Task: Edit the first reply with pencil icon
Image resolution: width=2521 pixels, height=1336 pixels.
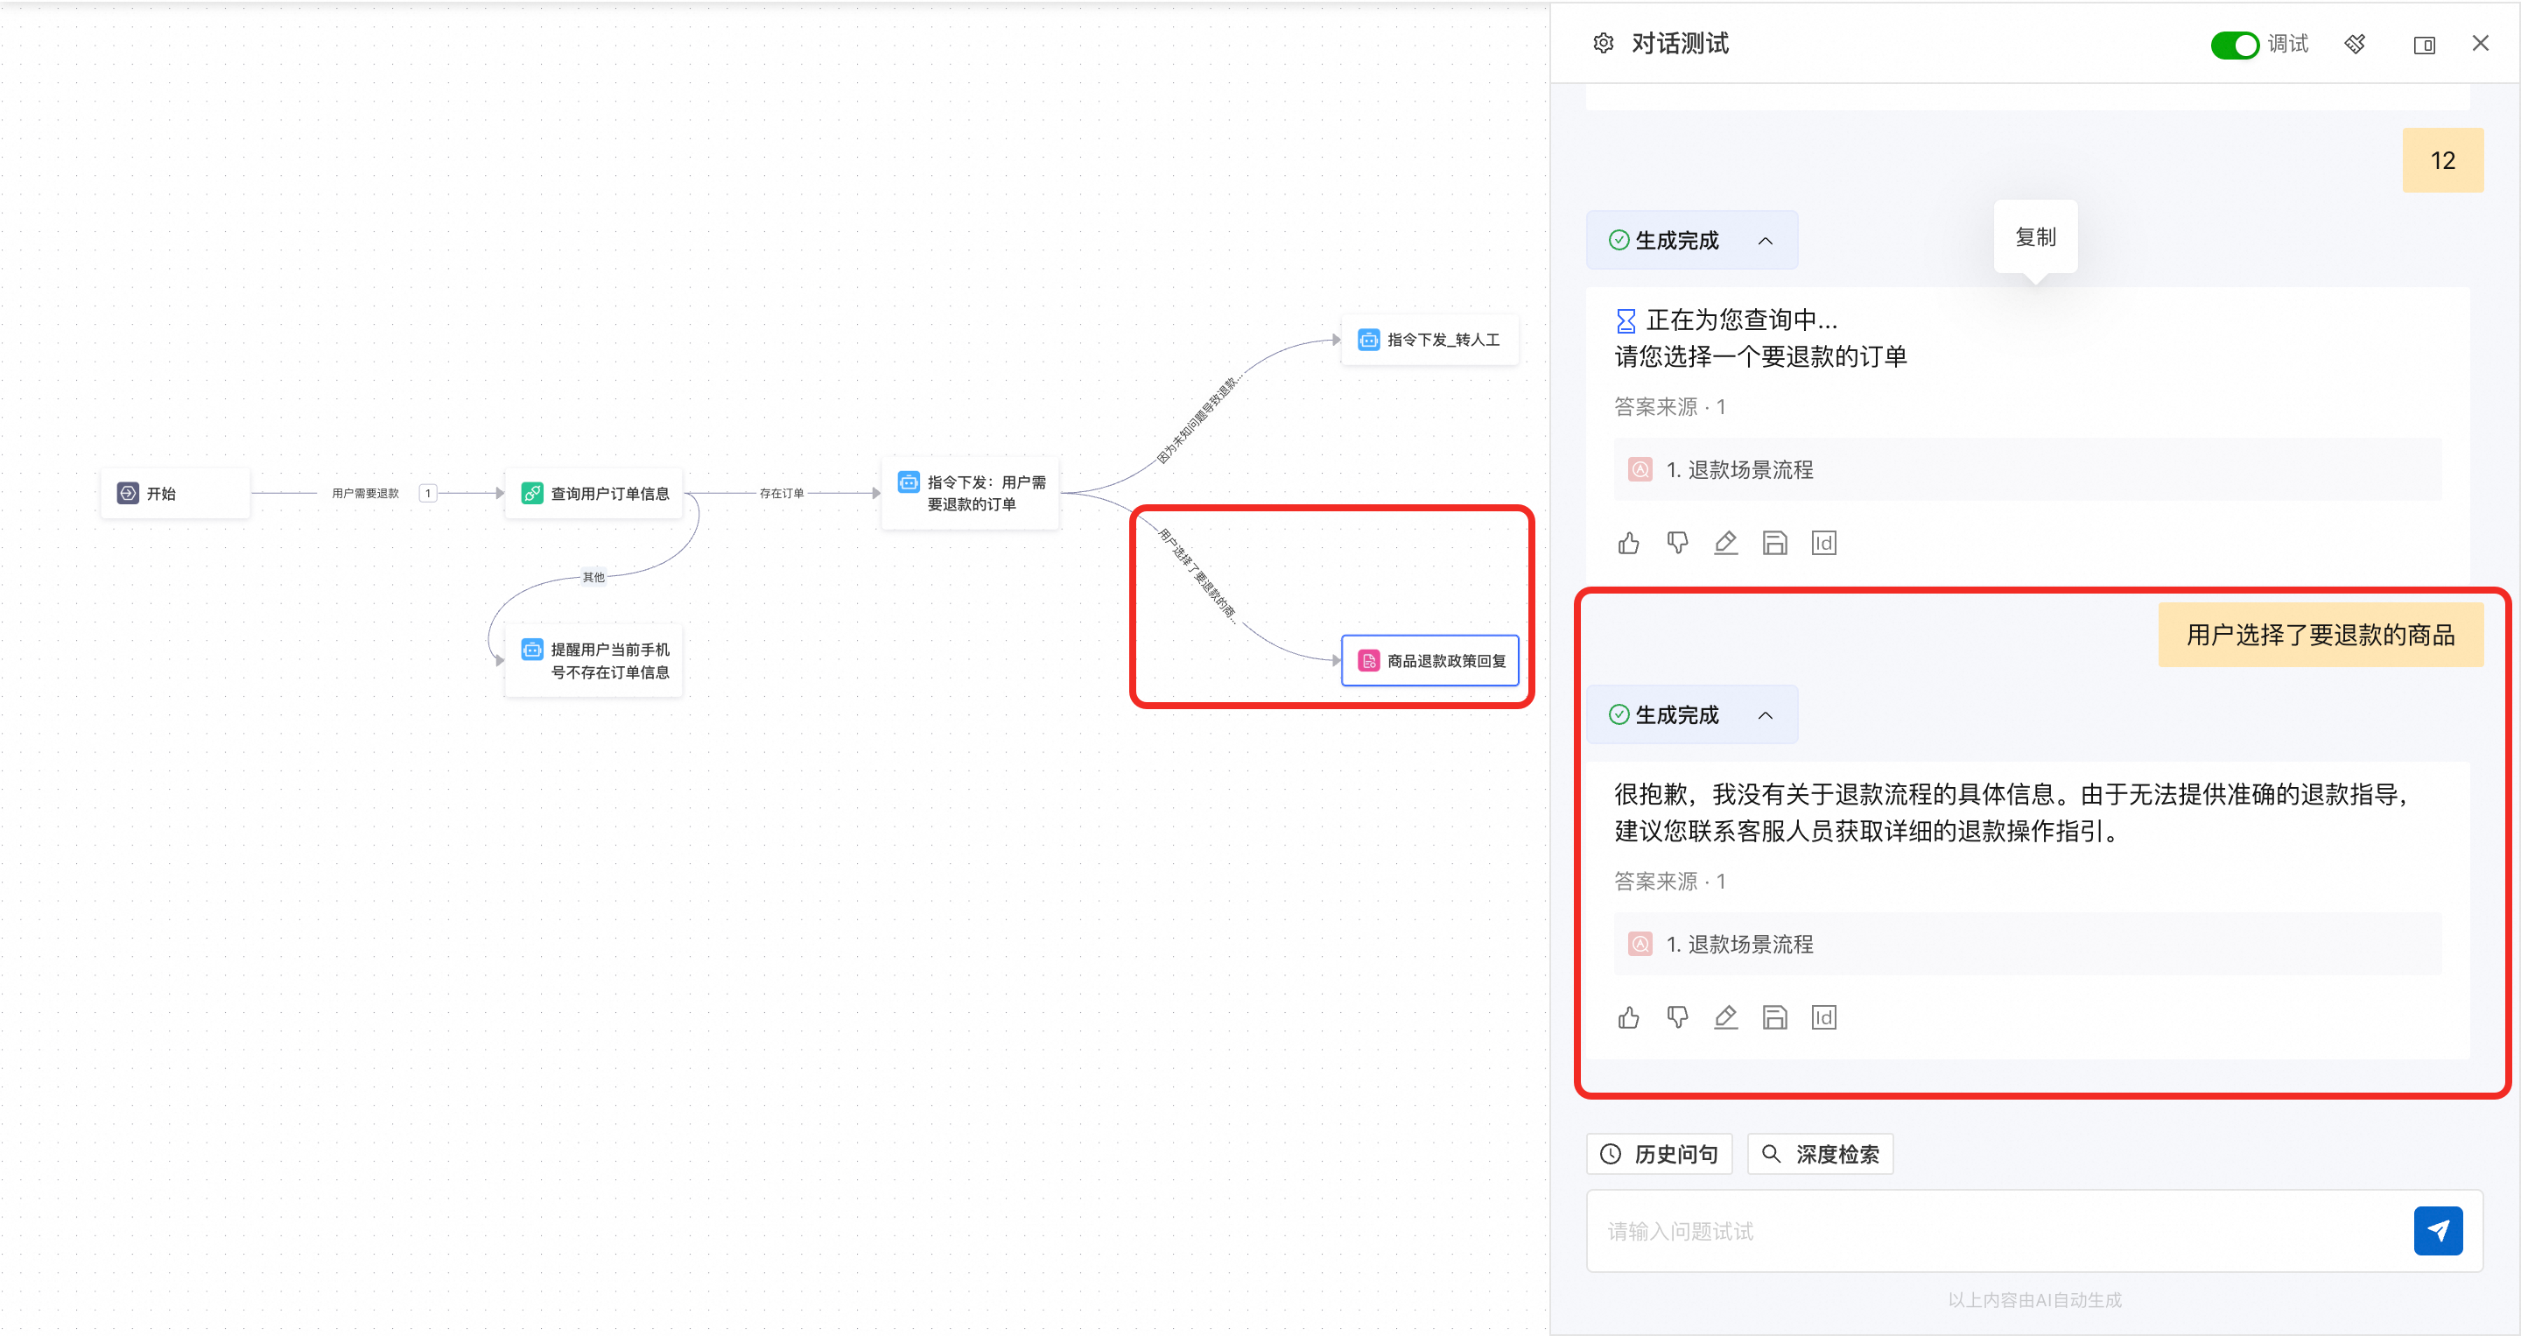Action: [x=1725, y=543]
